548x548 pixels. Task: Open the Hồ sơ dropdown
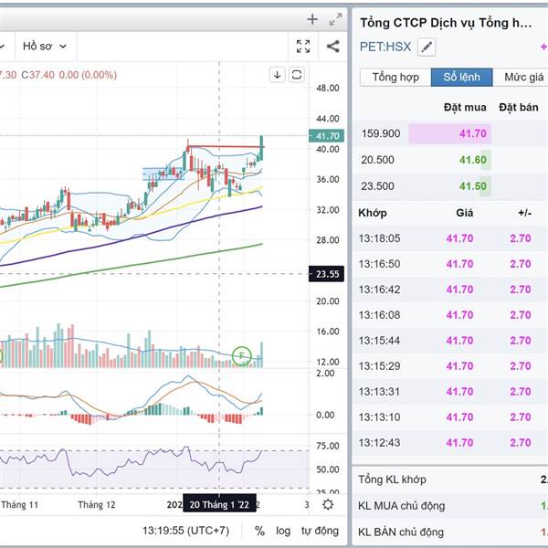click(46, 46)
